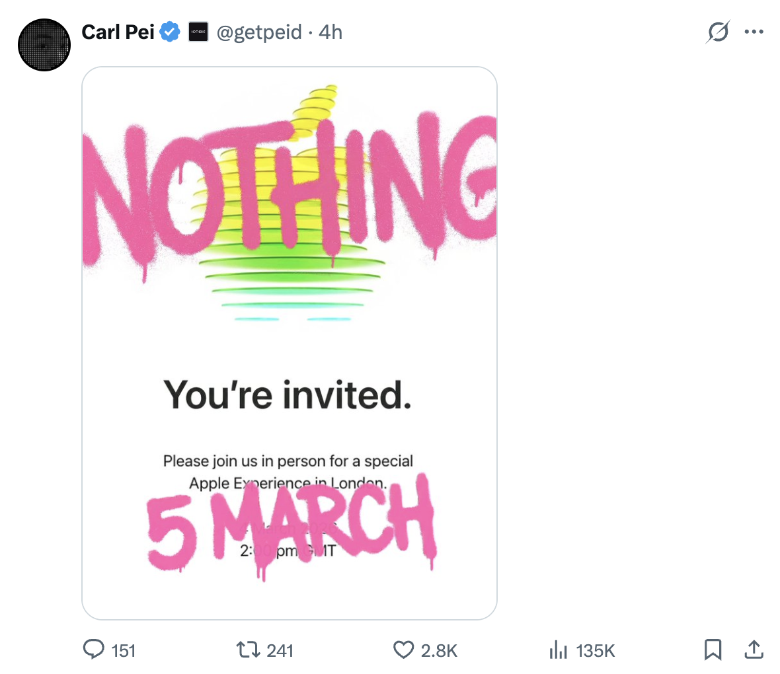Click the blue verified badge
The height and width of the screenshot is (674, 780).
click(x=171, y=32)
